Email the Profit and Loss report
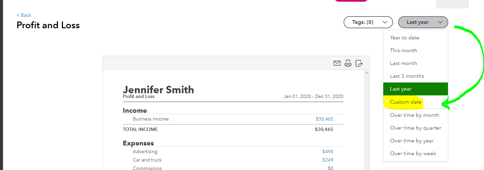Image resolution: width=484 pixels, height=170 pixels. click(x=337, y=63)
